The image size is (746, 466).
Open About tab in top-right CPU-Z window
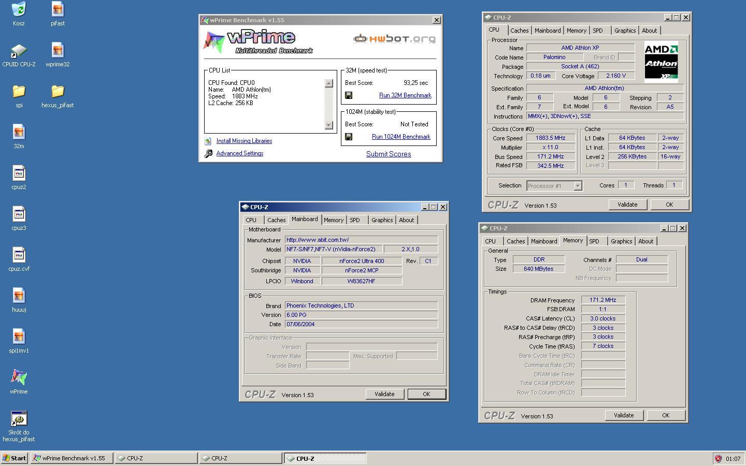point(649,31)
